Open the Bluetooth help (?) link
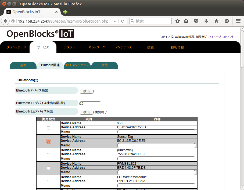This screenshot has height=190, width=244. [x=36, y=80]
